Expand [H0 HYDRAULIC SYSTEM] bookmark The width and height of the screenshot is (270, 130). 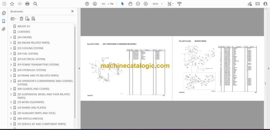(x=11, y=70)
